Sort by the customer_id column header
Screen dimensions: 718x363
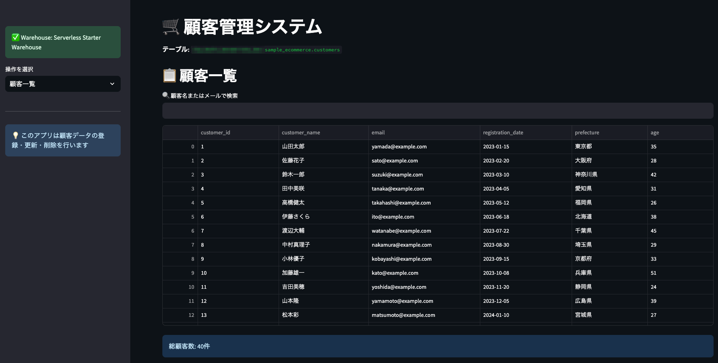pos(238,133)
